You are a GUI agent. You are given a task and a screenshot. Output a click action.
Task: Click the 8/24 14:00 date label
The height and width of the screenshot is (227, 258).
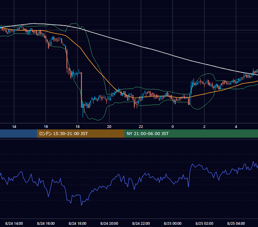pos(14,223)
